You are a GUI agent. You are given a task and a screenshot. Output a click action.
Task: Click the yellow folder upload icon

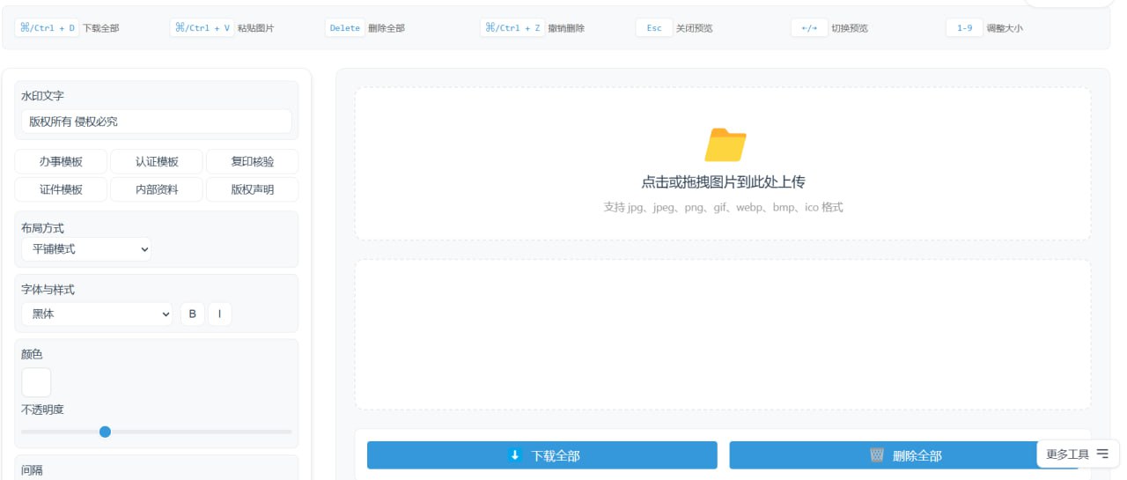pyautogui.click(x=726, y=144)
